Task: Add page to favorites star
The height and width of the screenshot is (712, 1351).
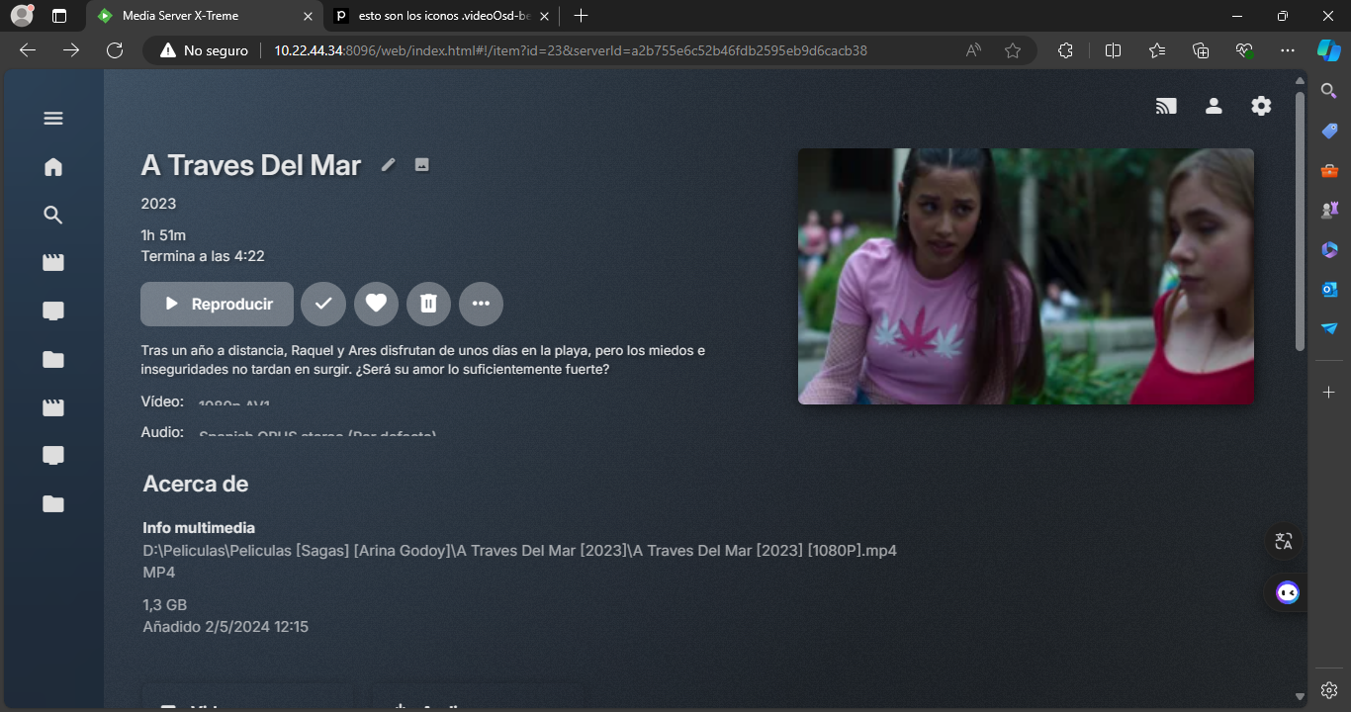Action: (x=1013, y=50)
